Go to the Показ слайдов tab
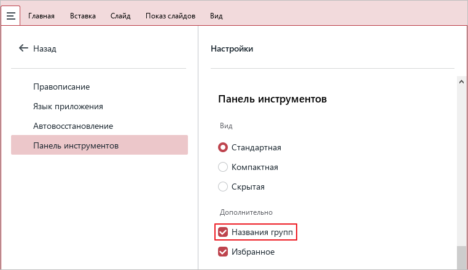 point(170,16)
